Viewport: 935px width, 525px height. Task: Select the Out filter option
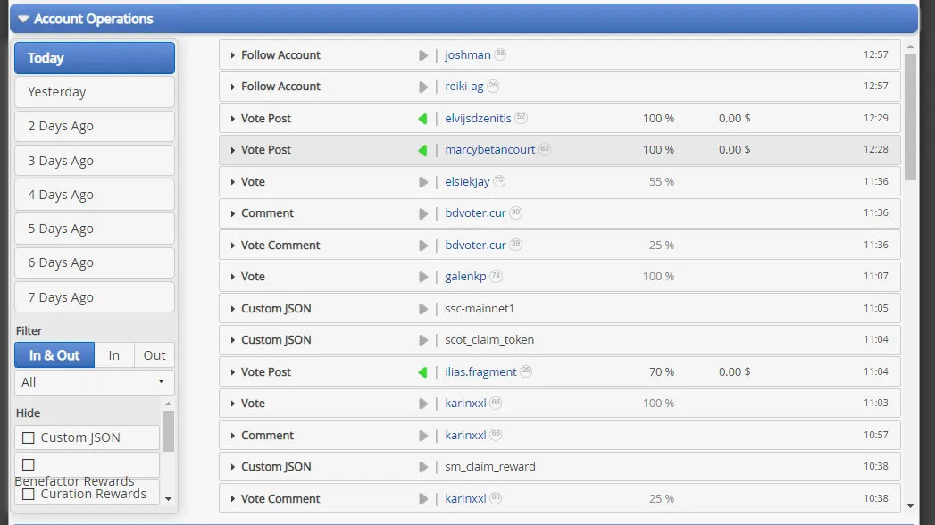click(x=154, y=355)
